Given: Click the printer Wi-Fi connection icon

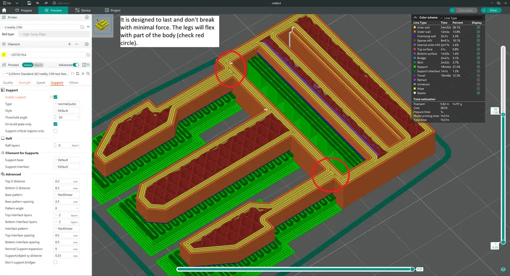Looking at the screenshot, I should [88, 27].
